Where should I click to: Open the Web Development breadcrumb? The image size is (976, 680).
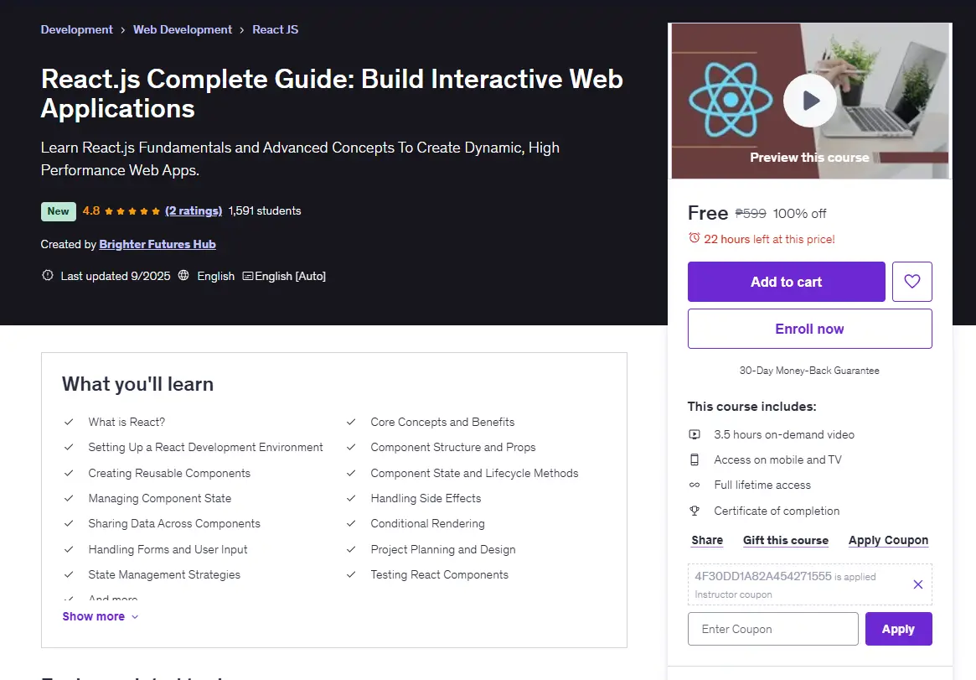coord(183,29)
